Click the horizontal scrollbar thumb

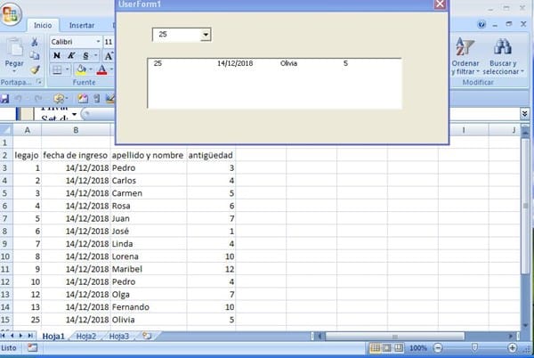pyautogui.click(x=395, y=337)
